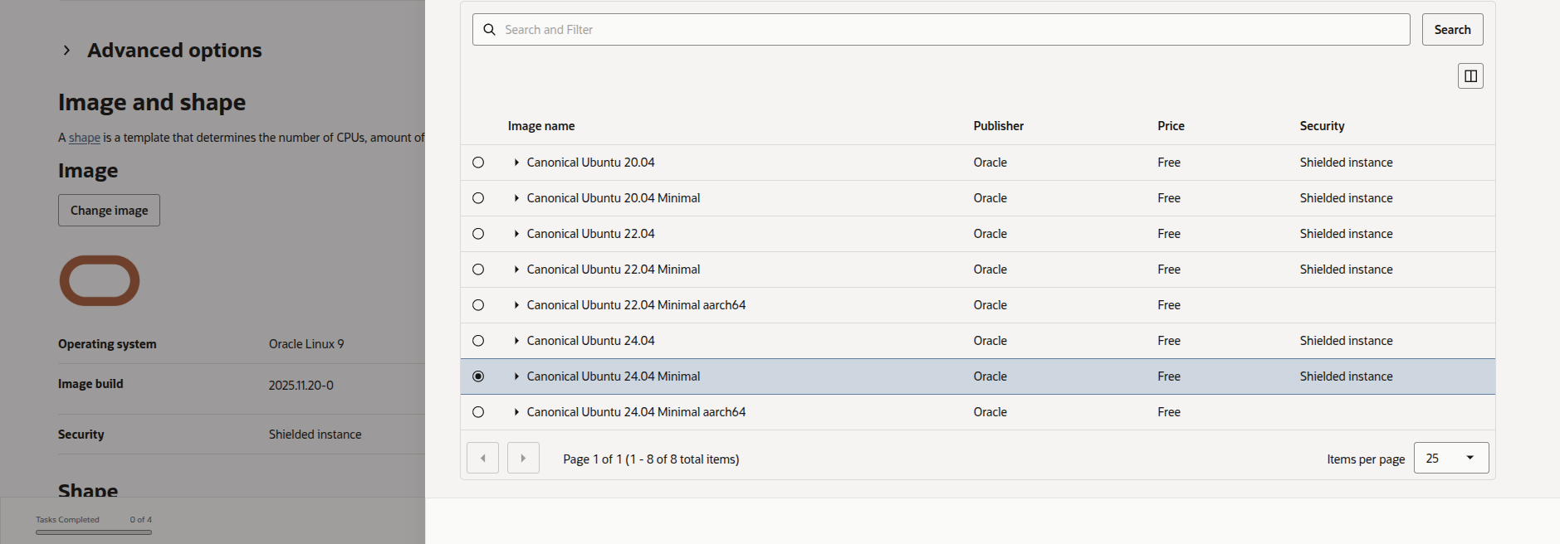Click the Change image button
This screenshot has width=1560, height=544.
[x=109, y=211]
